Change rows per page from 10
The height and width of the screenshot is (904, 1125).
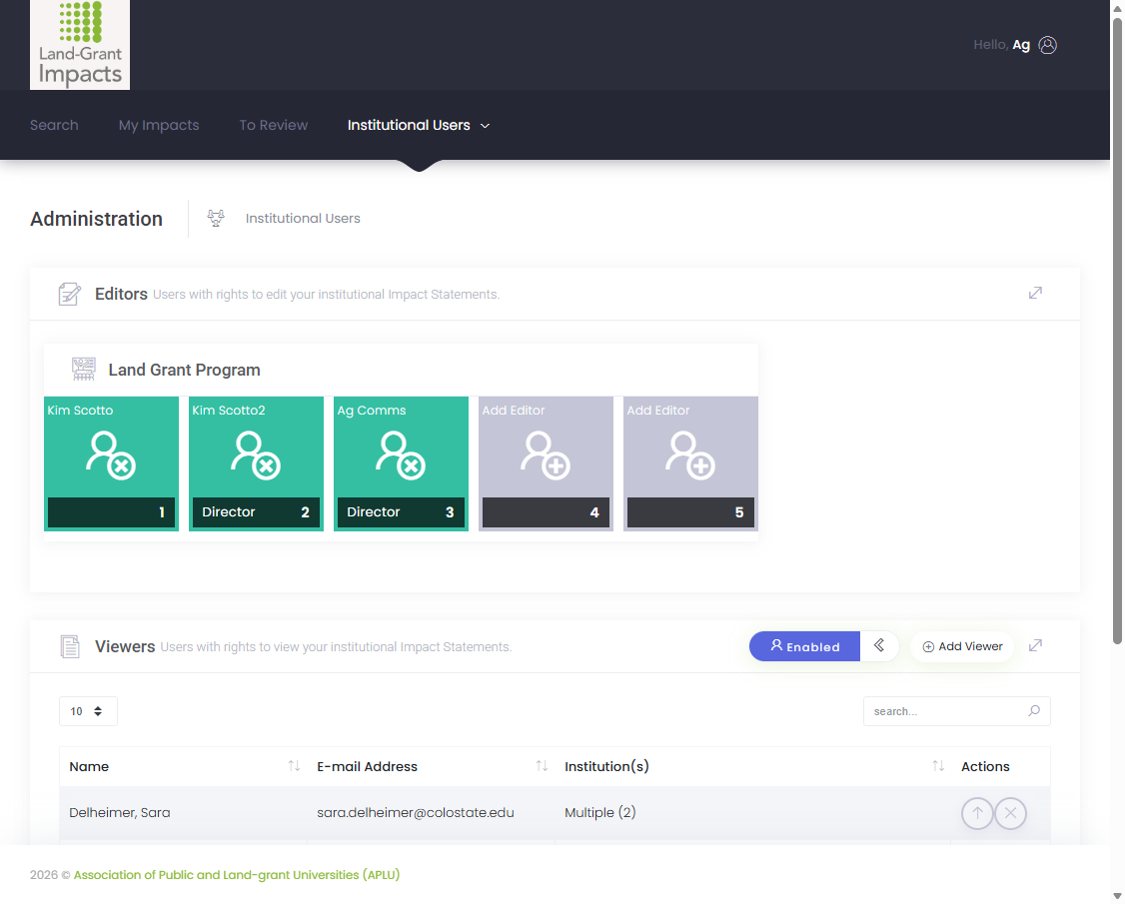point(88,711)
